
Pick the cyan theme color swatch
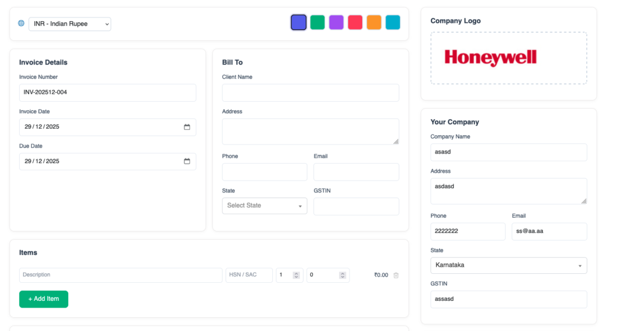(393, 22)
